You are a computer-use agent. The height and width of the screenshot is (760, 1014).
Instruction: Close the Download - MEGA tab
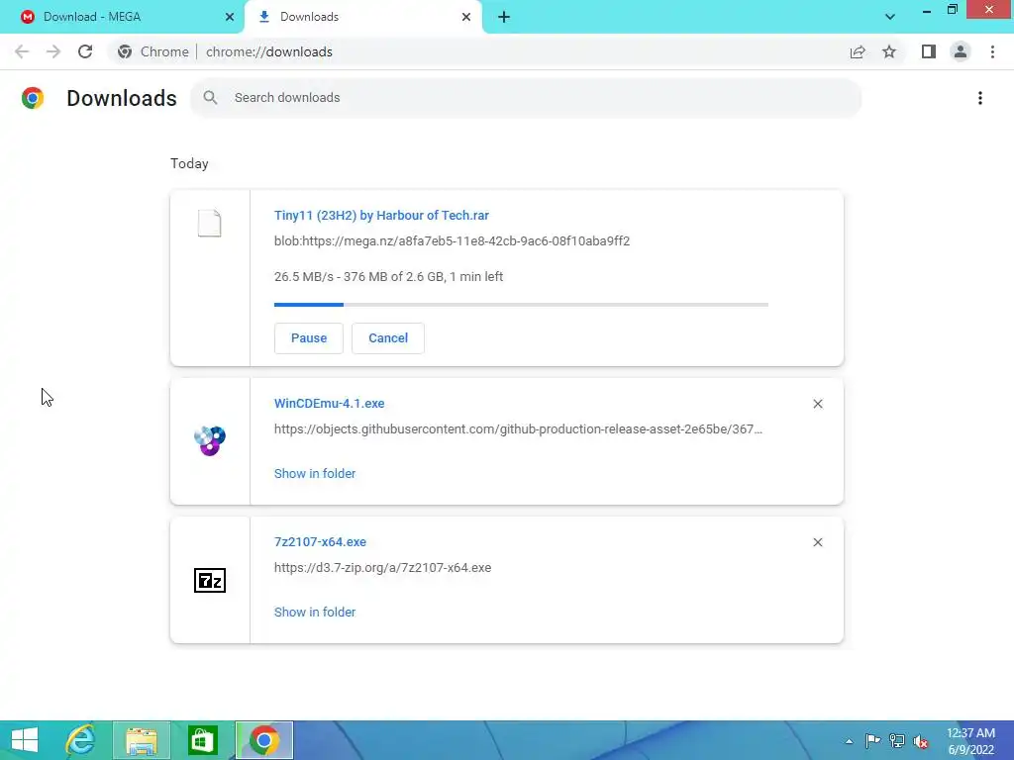(x=230, y=17)
